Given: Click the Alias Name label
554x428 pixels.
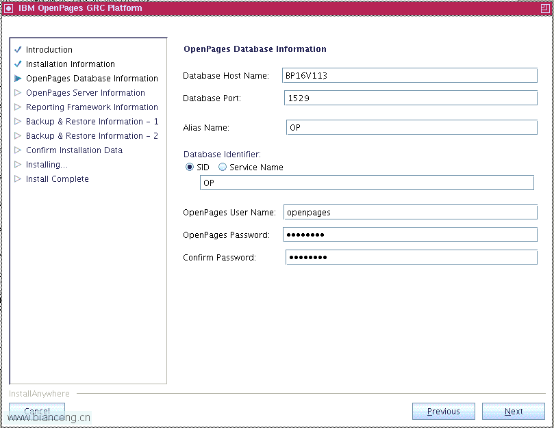Looking at the screenshot, I should click(x=206, y=127).
